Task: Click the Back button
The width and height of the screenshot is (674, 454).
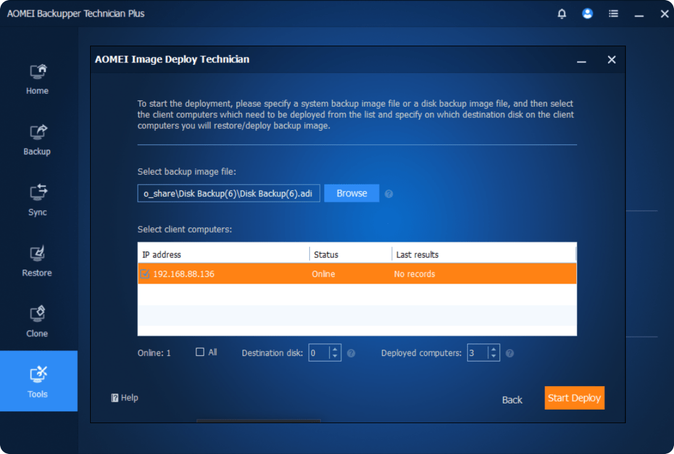Action: 512,400
